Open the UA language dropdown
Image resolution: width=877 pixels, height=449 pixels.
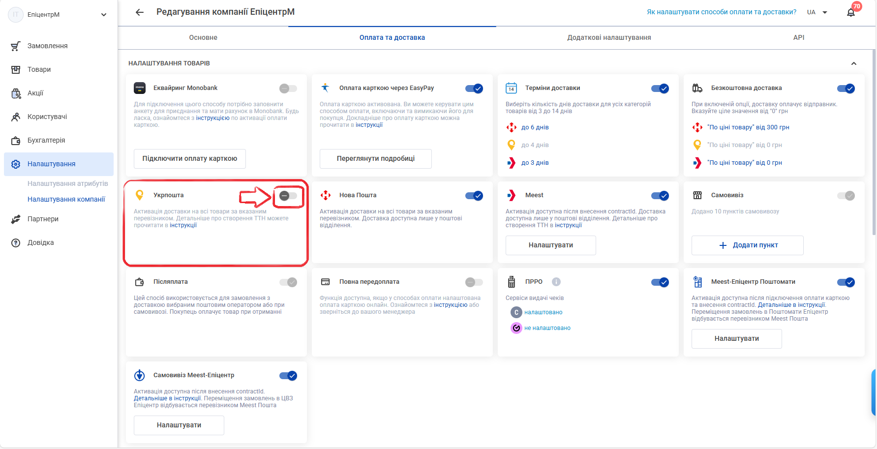click(x=817, y=12)
